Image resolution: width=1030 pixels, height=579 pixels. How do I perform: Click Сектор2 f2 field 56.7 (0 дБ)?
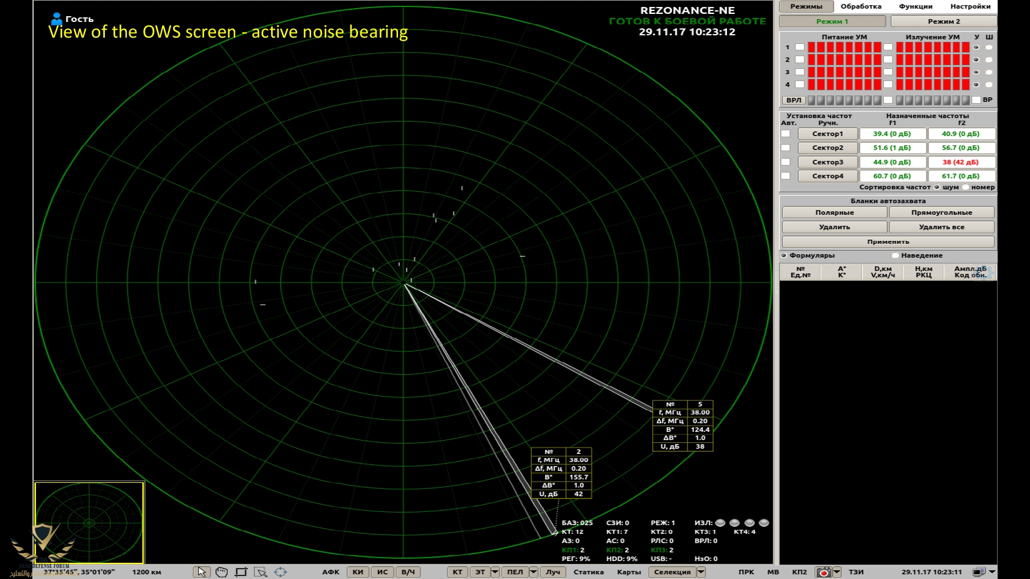point(961,148)
